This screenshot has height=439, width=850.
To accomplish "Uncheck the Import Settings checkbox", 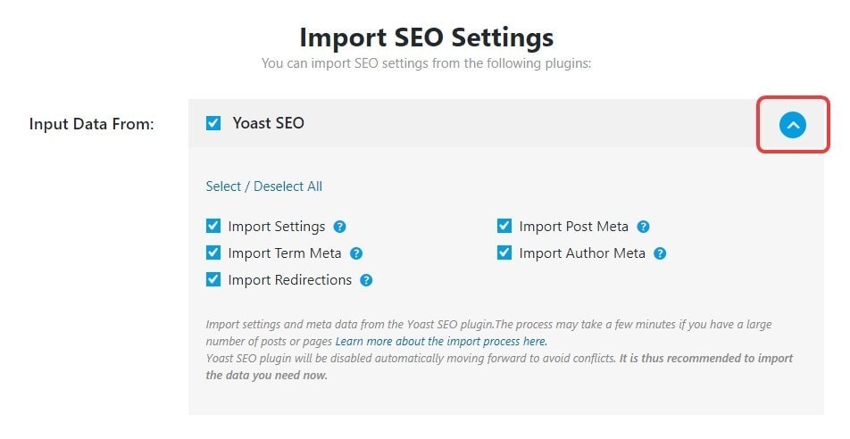I will point(213,226).
